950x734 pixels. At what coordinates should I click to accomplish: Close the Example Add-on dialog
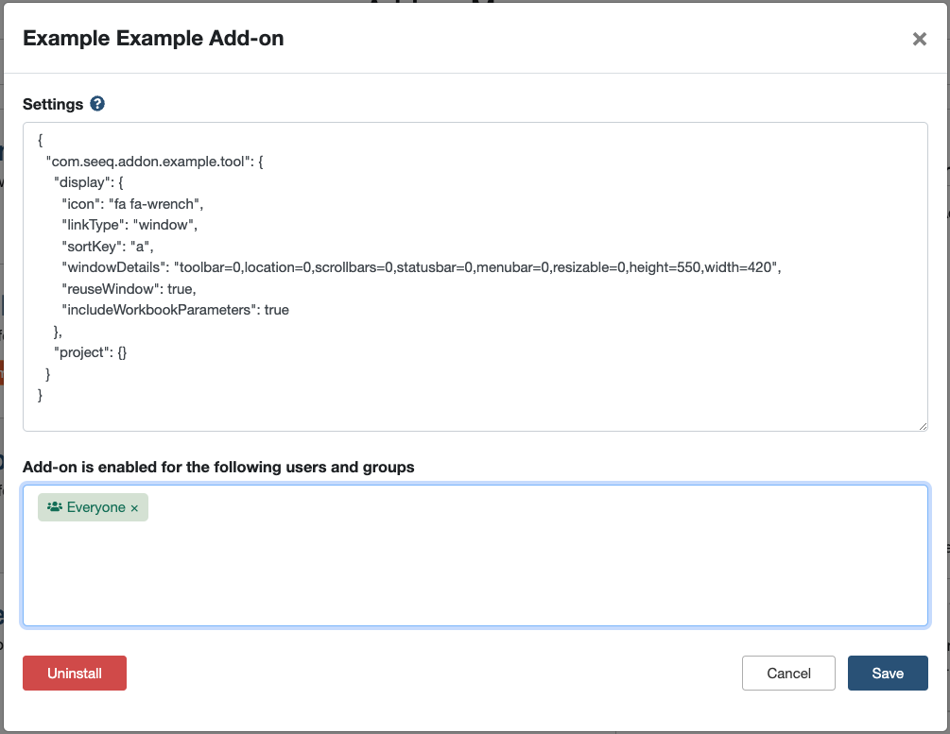(919, 39)
